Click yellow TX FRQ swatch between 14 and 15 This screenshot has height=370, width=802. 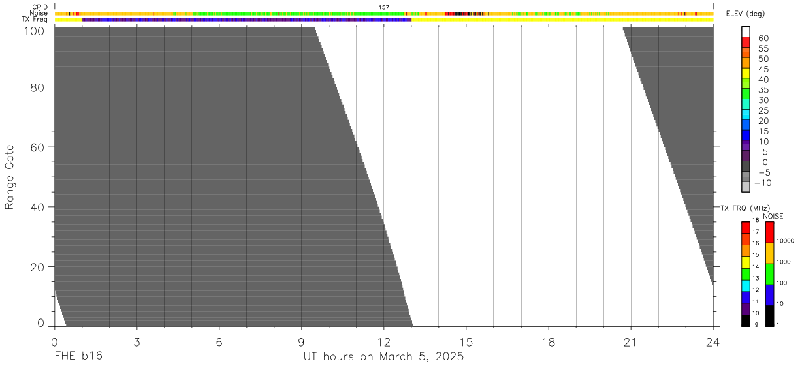tap(746, 262)
